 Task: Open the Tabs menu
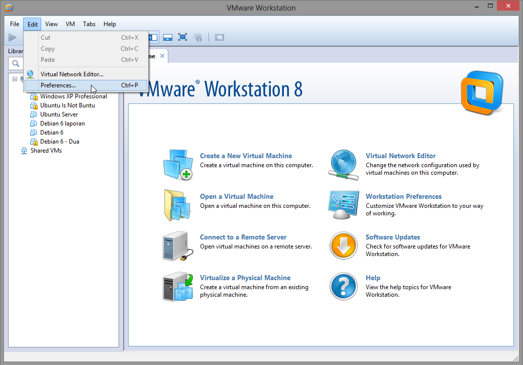[x=89, y=24]
